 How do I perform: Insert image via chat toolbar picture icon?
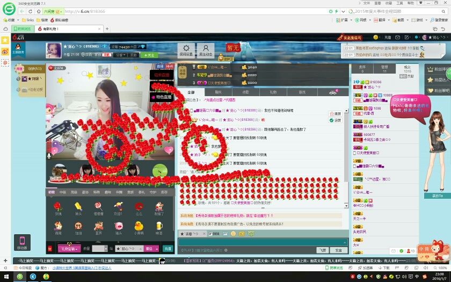click(225, 234)
